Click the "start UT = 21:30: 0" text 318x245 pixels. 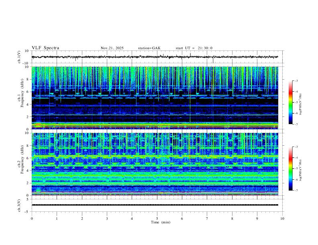(x=194, y=48)
